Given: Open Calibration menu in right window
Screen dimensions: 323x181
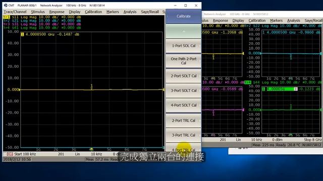Looking at the screenshot, I should (257, 21).
